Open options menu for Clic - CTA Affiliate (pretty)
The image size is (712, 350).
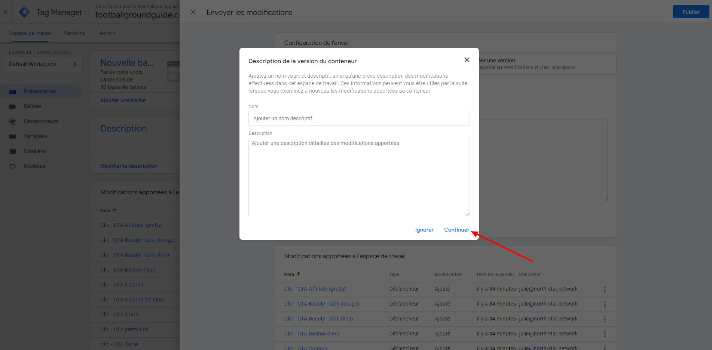(x=604, y=289)
